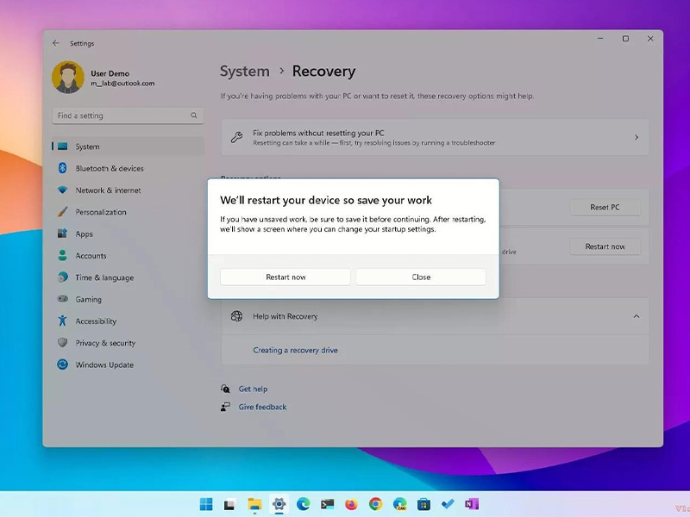Image resolution: width=690 pixels, height=517 pixels.
Task: Click the Find a setting search box
Action: [128, 115]
